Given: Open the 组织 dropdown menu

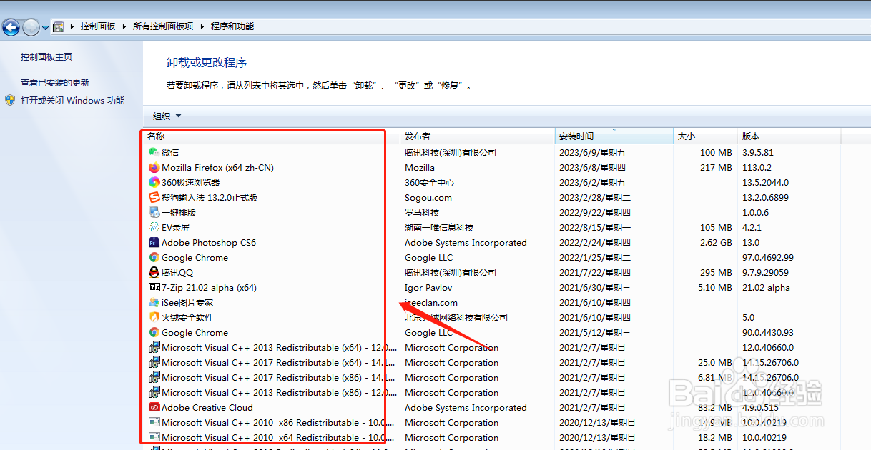Looking at the screenshot, I should coord(167,116).
